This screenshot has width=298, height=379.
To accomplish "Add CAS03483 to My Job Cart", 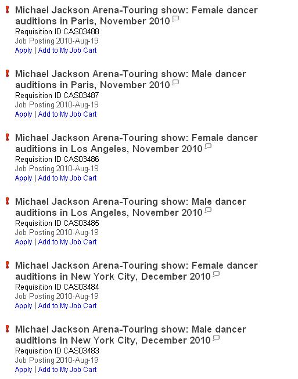I will tap(67, 369).
